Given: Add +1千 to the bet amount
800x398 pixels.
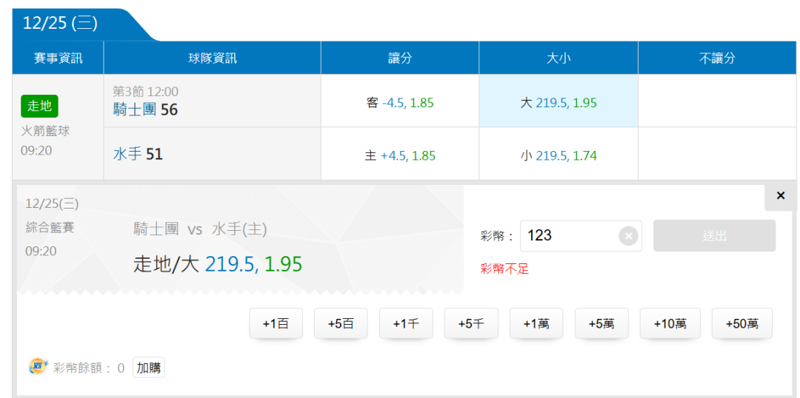Looking at the screenshot, I should click(406, 323).
